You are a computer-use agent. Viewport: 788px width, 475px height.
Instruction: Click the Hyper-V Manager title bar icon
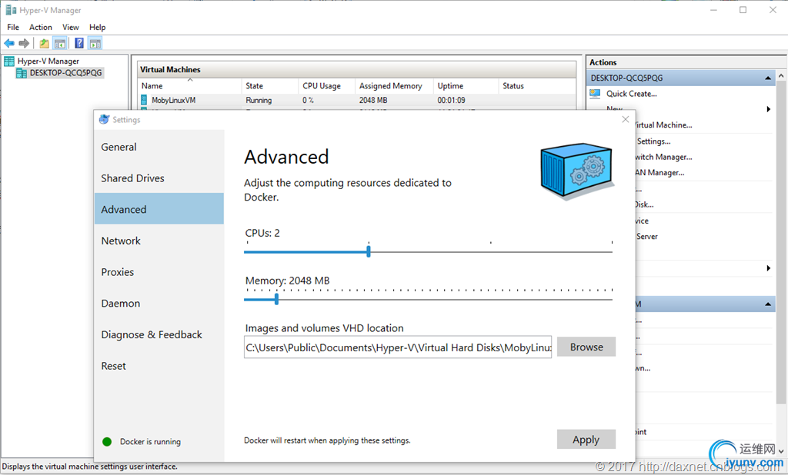point(11,10)
